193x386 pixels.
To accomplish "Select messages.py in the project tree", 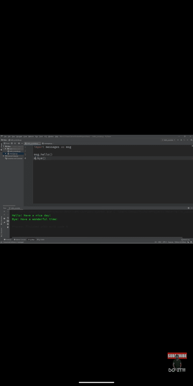I will [x=13, y=154].
